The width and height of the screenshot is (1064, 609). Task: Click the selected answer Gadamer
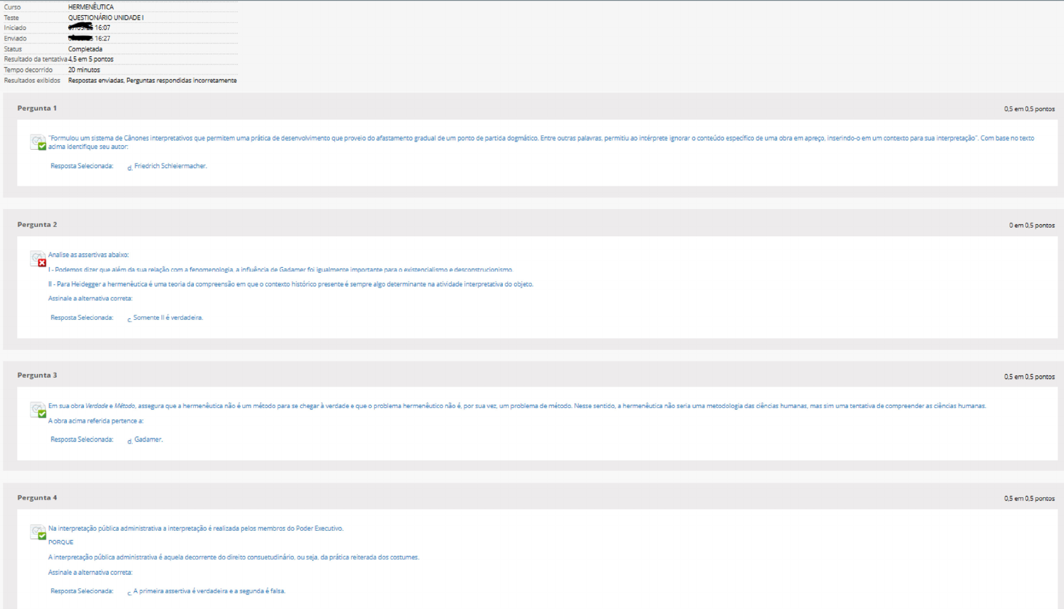point(148,440)
